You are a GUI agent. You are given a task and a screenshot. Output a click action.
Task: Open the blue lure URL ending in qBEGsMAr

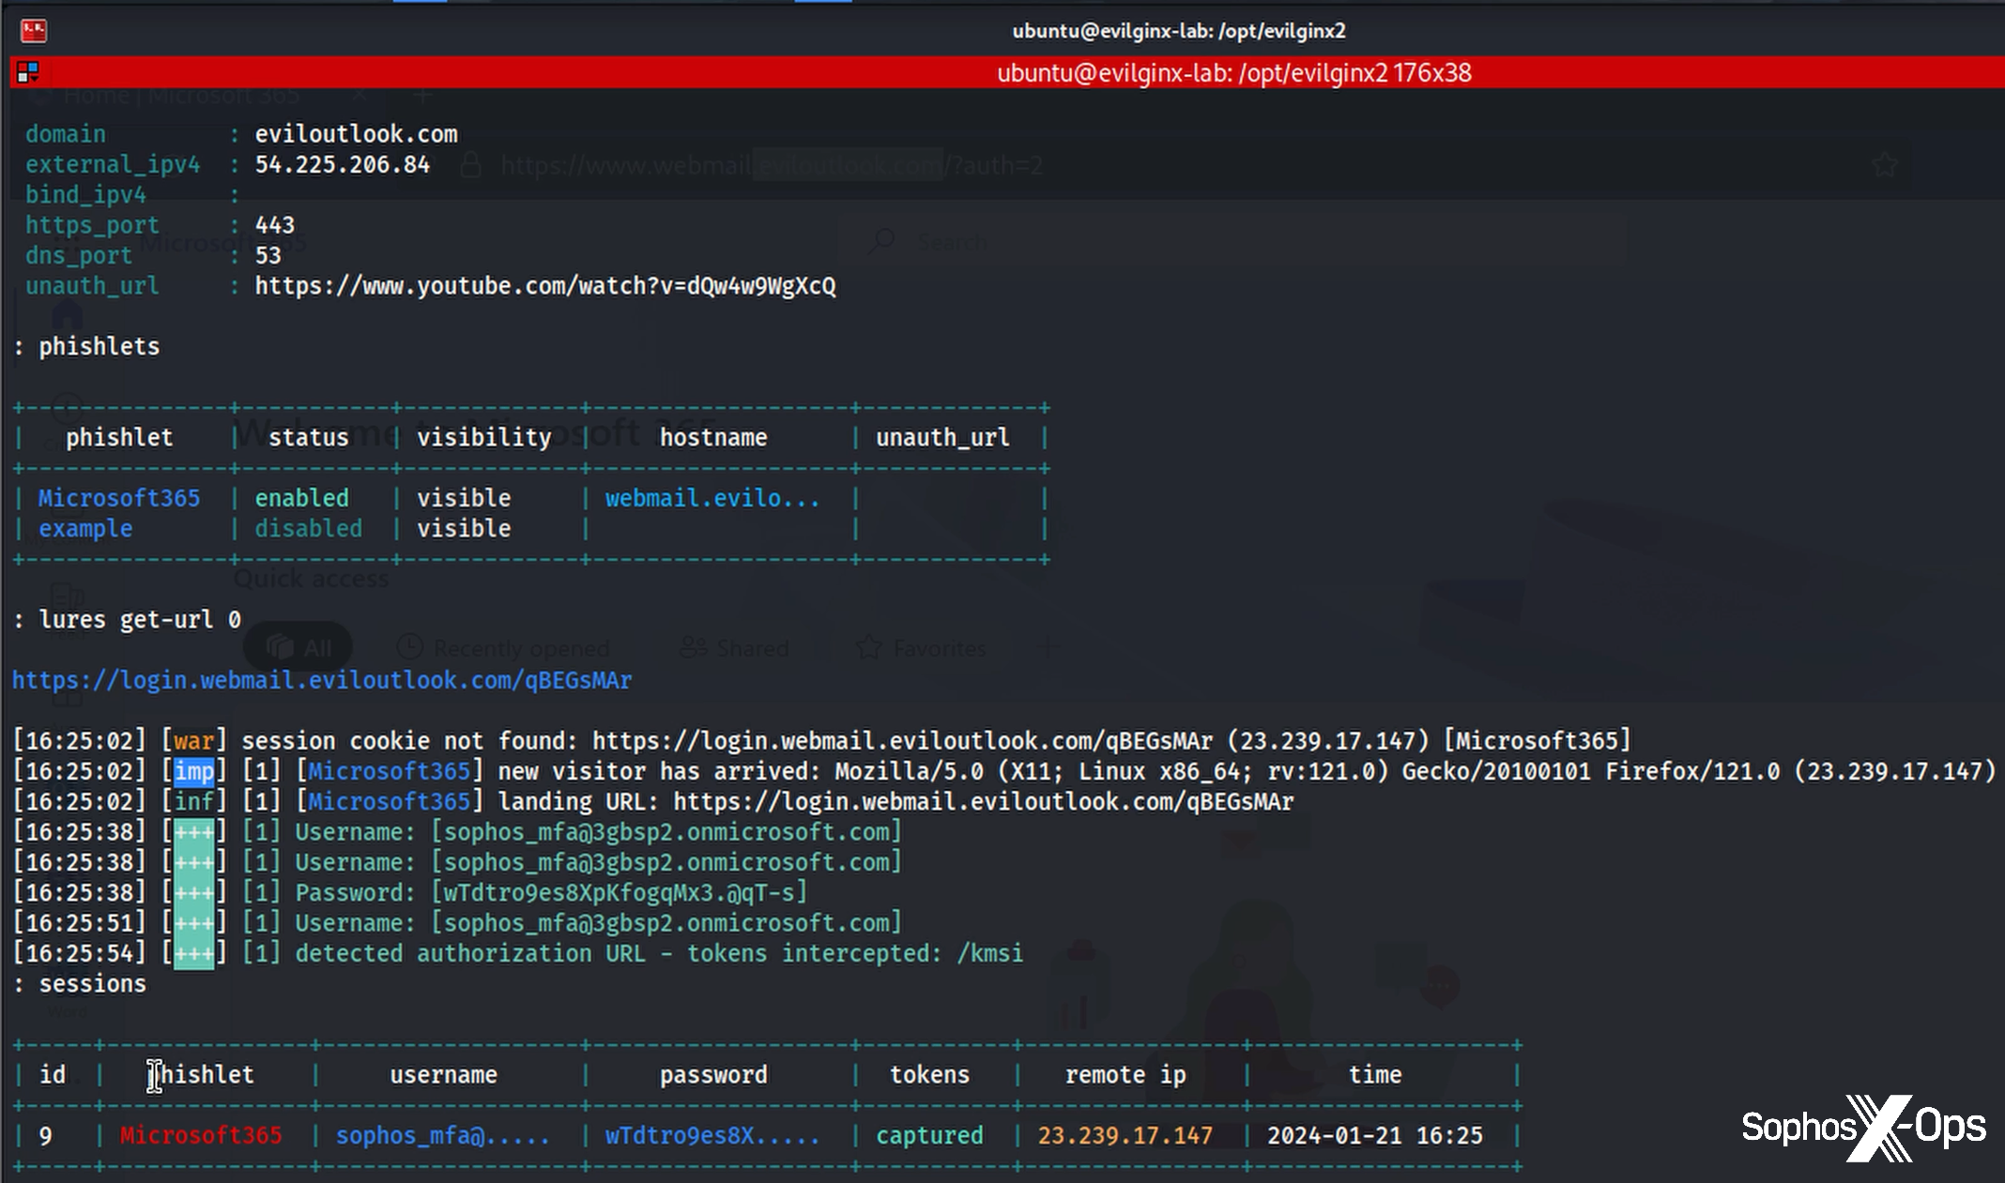[x=322, y=680]
